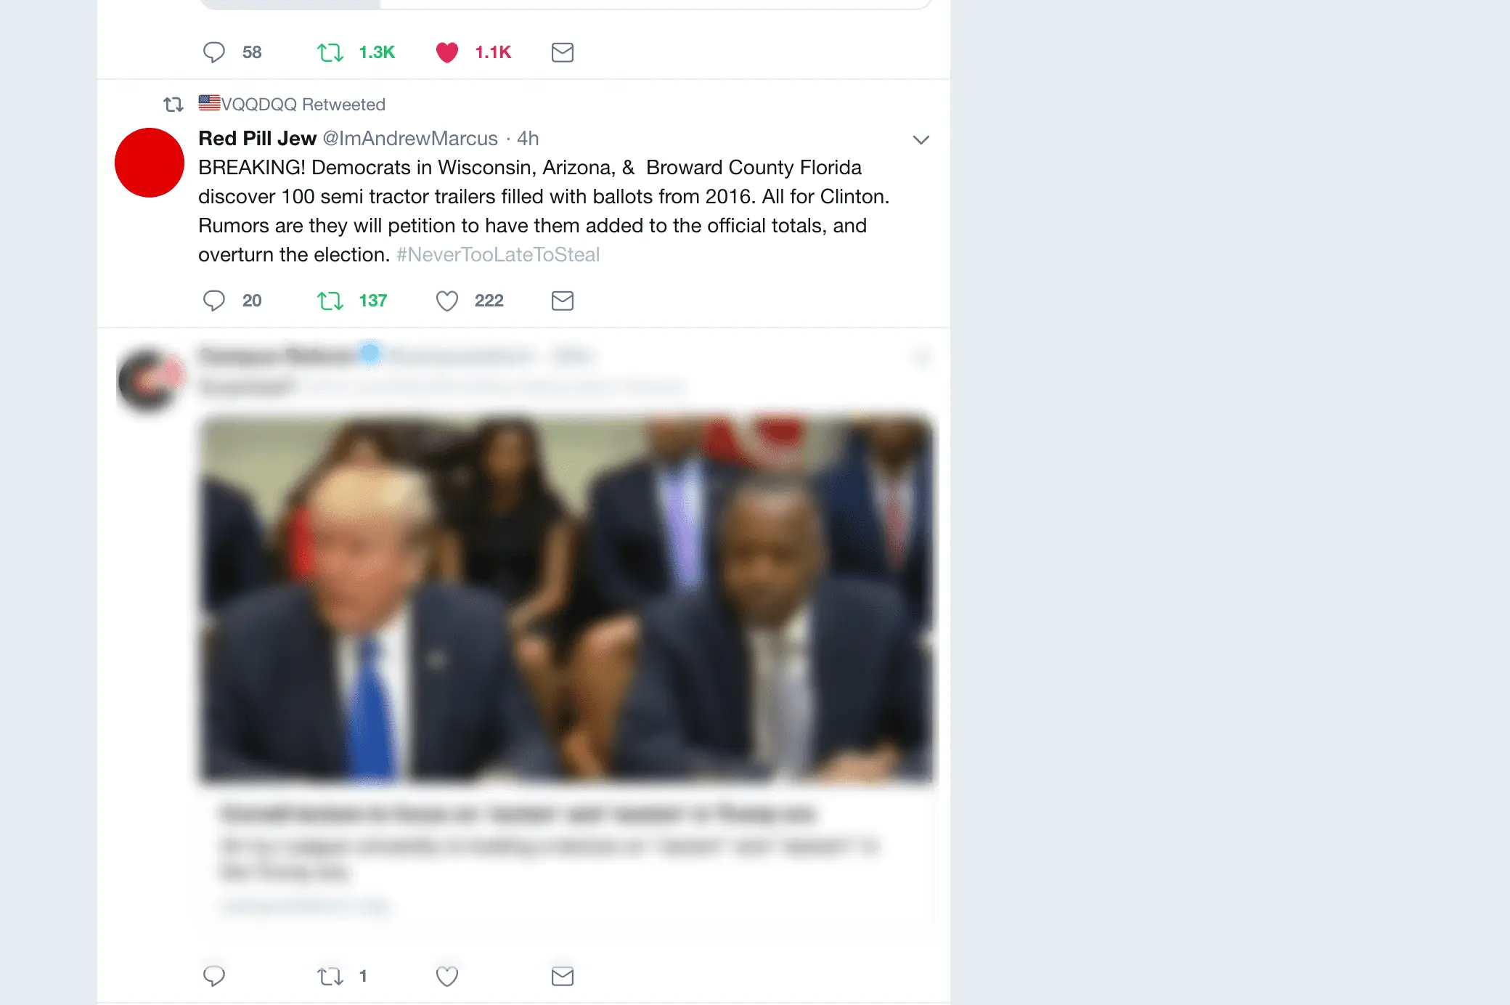Send bottom tweet via direct message
This screenshot has width=1510, height=1005.
(x=563, y=976)
